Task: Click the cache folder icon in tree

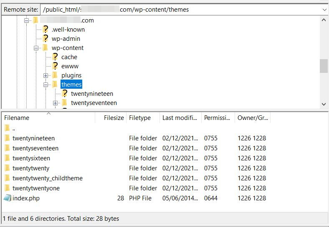Action: (x=55, y=57)
